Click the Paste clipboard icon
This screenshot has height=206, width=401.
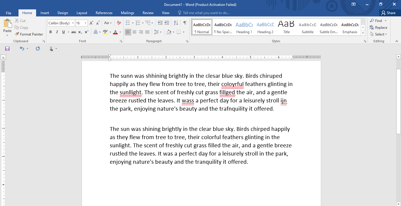(7, 23)
